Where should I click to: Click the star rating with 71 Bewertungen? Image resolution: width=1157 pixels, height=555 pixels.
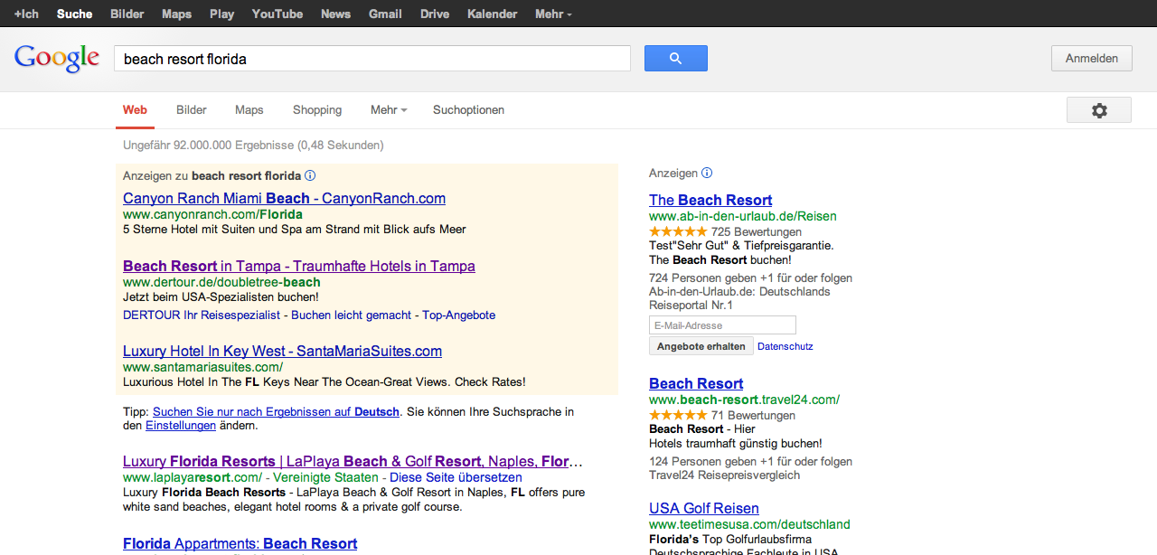tap(677, 415)
